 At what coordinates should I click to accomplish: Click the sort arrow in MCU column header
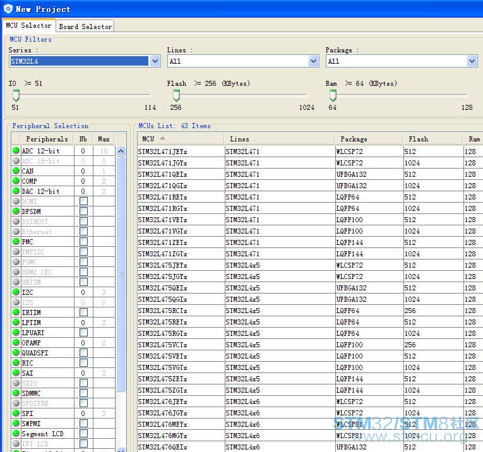click(x=163, y=138)
